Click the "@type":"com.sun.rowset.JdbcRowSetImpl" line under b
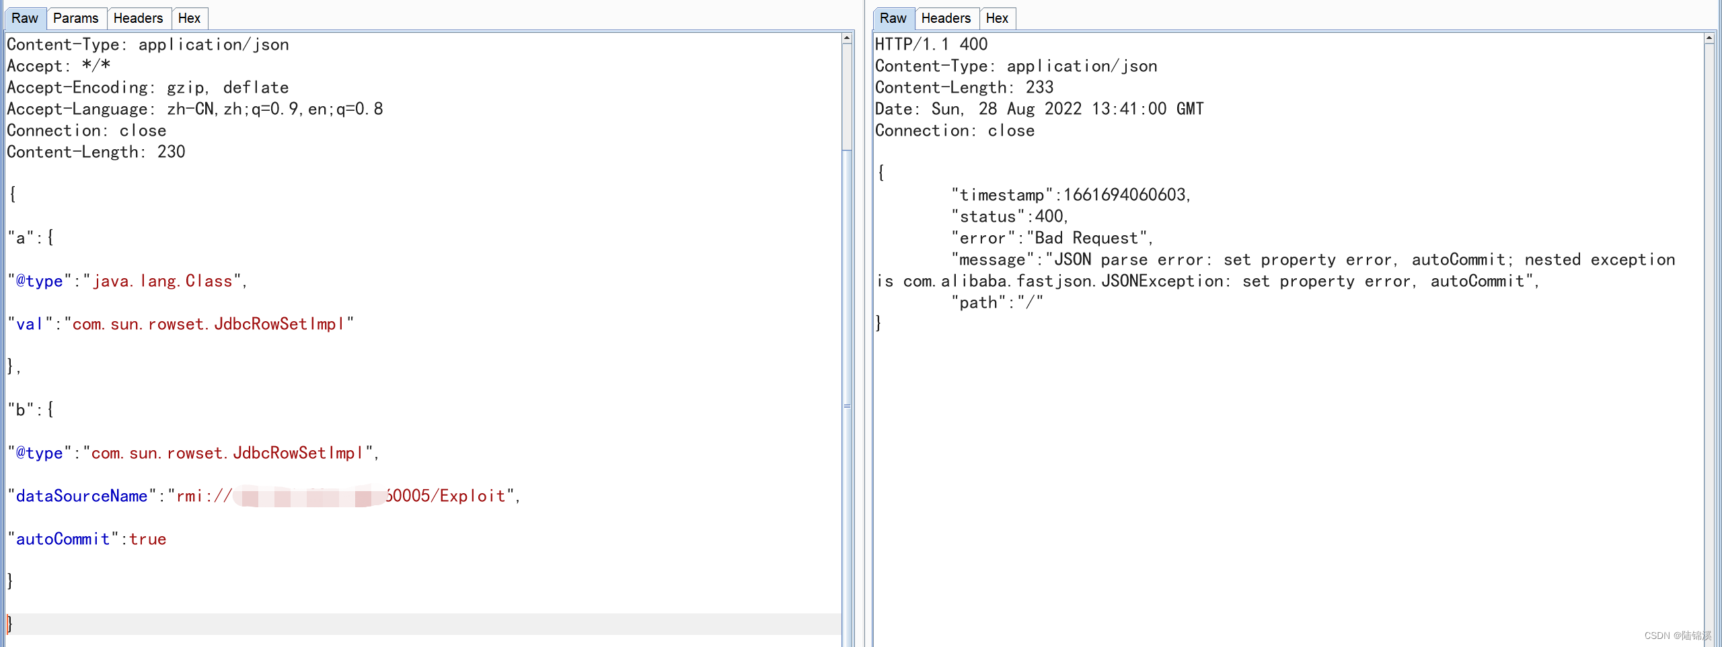The height and width of the screenshot is (647, 1722). click(194, 453)
